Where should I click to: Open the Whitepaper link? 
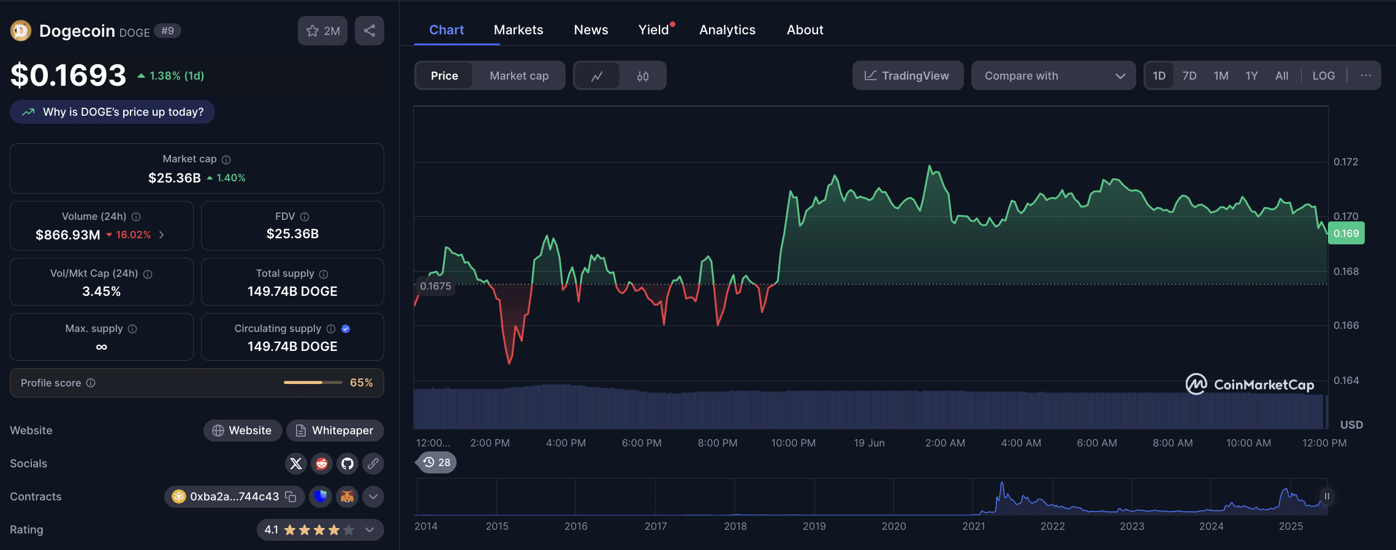335,431
